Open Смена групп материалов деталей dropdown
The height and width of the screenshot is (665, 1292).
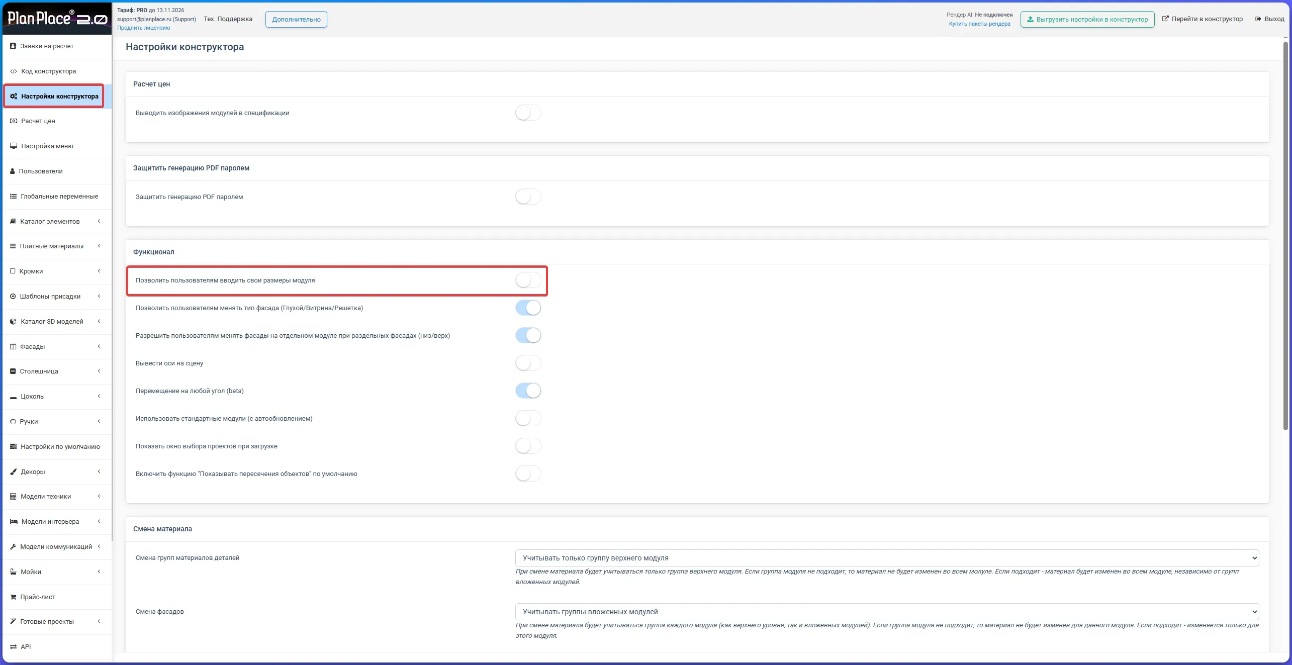point(887,558)
